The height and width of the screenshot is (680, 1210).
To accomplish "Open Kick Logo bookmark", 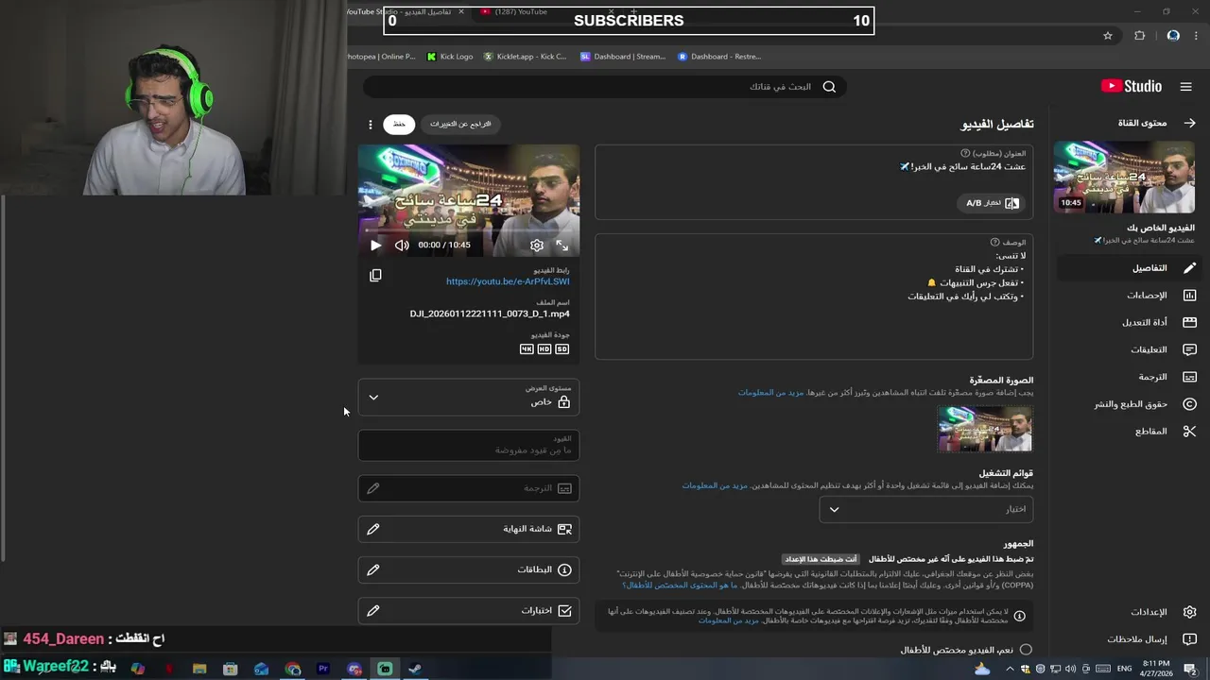I will point(450,57).
